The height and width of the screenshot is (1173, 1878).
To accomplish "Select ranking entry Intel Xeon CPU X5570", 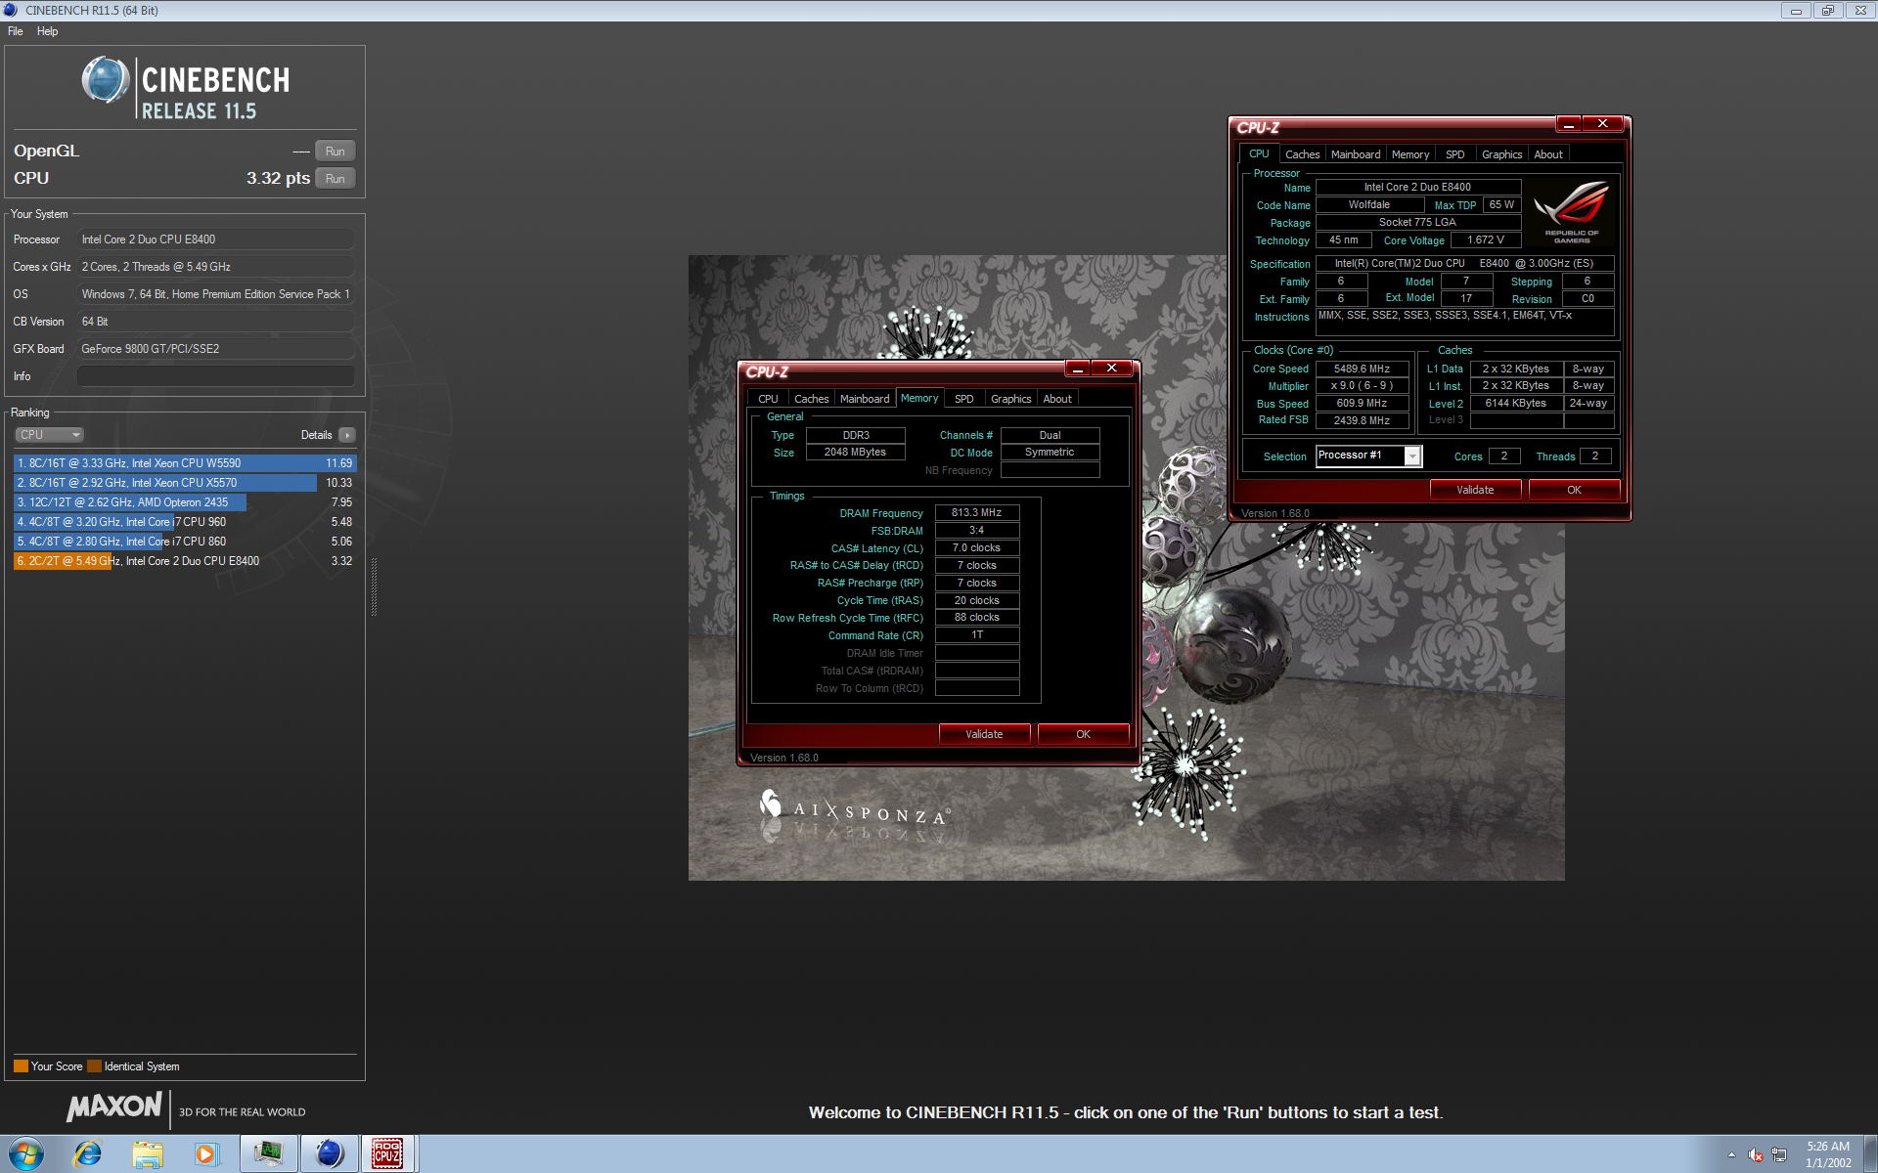I will [185, 483].
